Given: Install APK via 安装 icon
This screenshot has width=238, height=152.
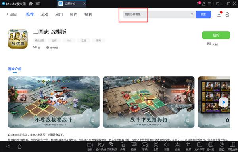Looking at the screenshot, I should click(177, 146).
